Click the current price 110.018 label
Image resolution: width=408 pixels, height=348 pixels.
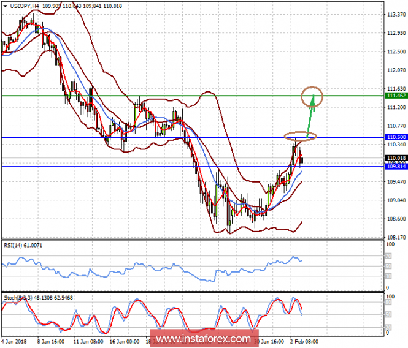coord(395,158)
